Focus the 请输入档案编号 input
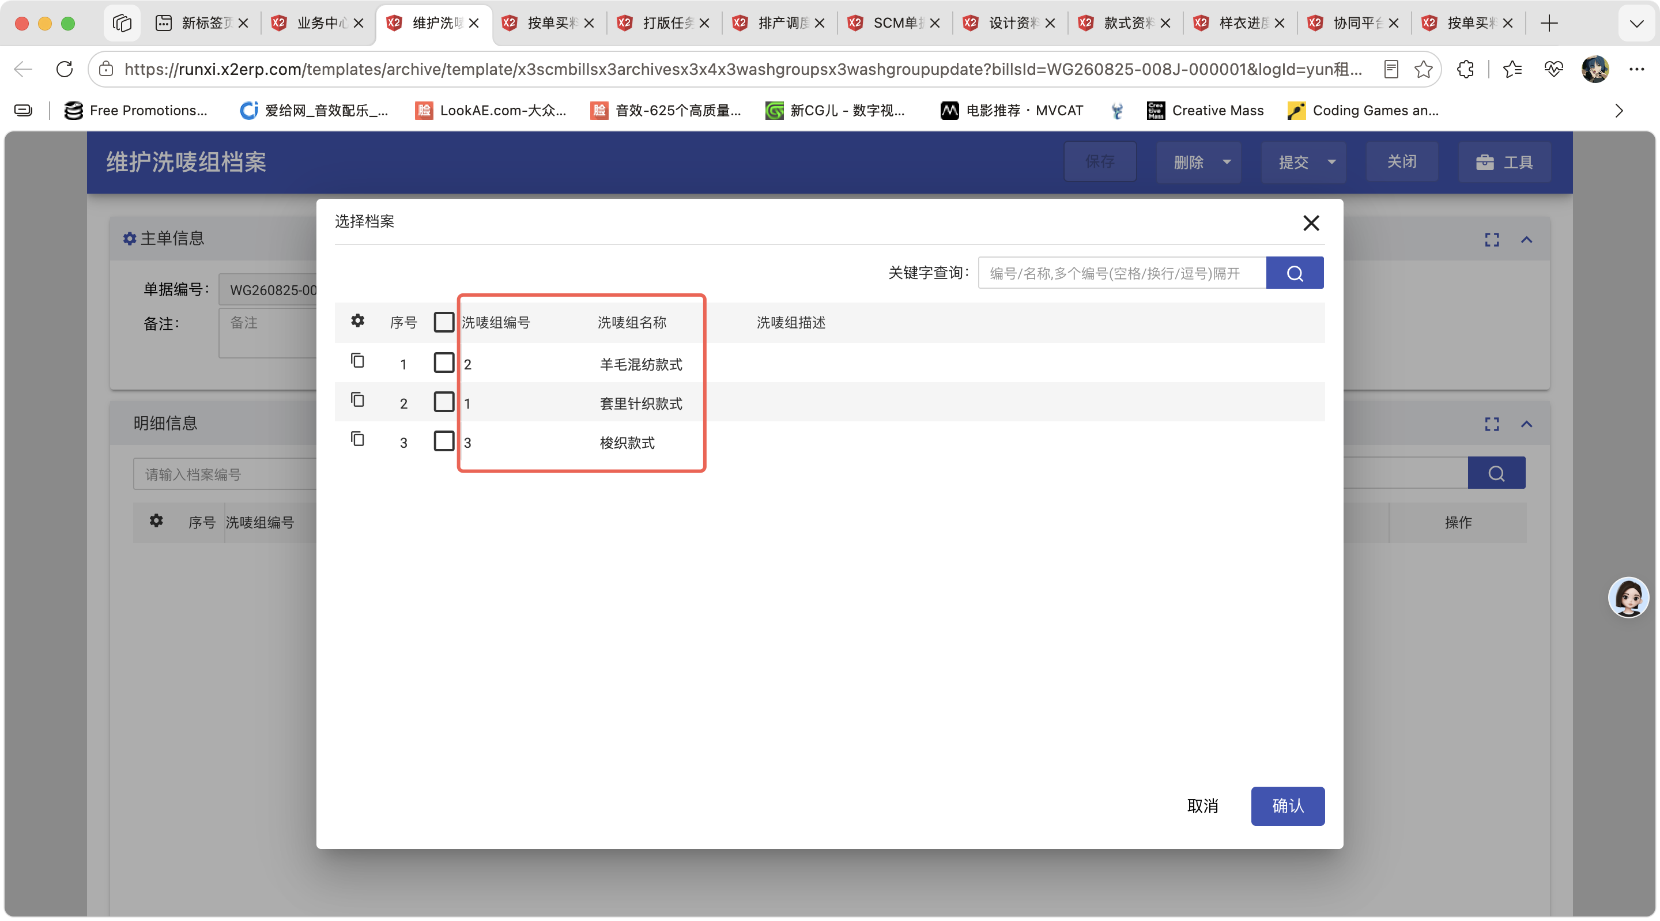The height and width of the screenshot is (921, 1660). (x=224, y=474)
